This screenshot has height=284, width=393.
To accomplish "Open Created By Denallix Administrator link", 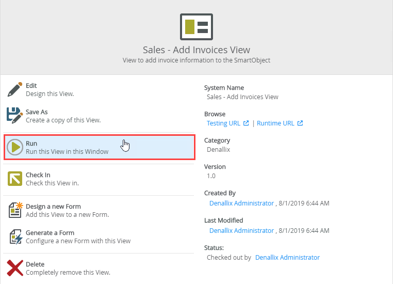I will pyautogui.click(x=241, y=203).
